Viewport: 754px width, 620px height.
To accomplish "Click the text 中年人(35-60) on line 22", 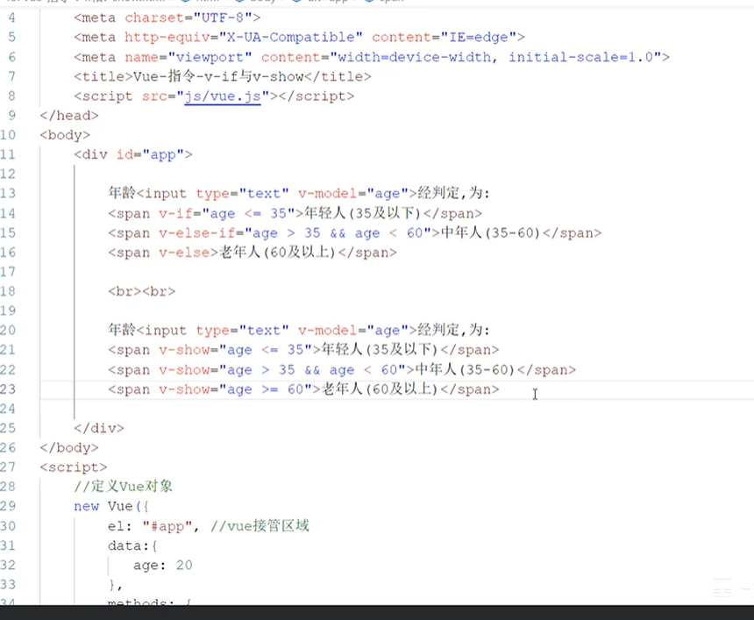I will pos(465,369).
